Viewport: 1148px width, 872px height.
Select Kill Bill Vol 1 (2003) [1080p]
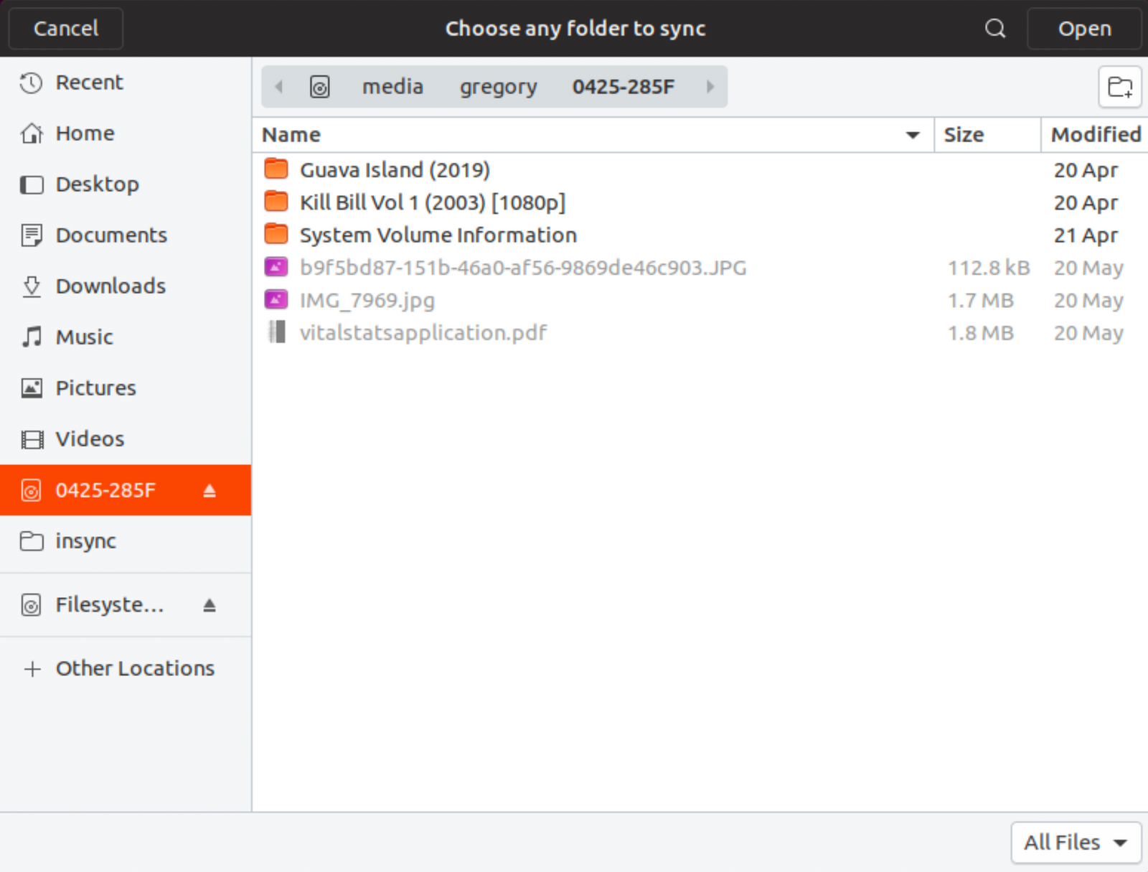tap(433, 202)
